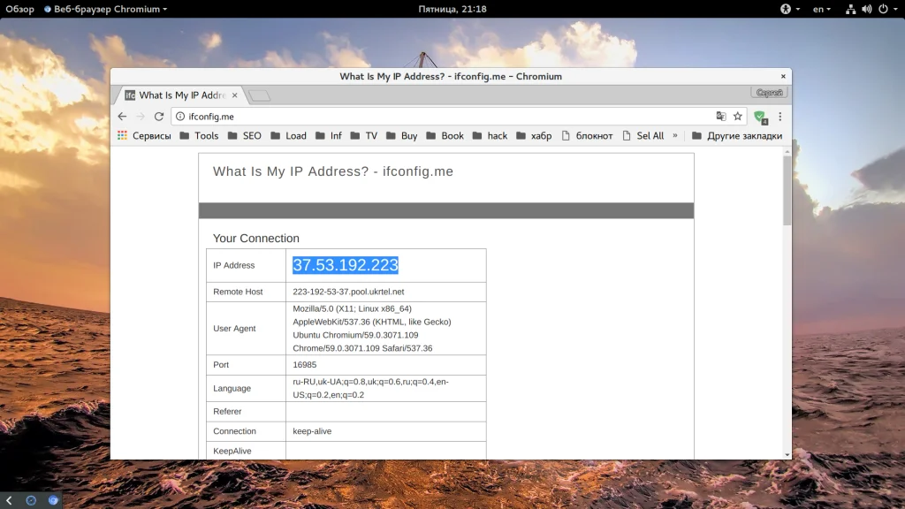Viewport: 905px width, 509px height.
Task: Focus the ifconfig.me address bar
Action: click(445, 117)
